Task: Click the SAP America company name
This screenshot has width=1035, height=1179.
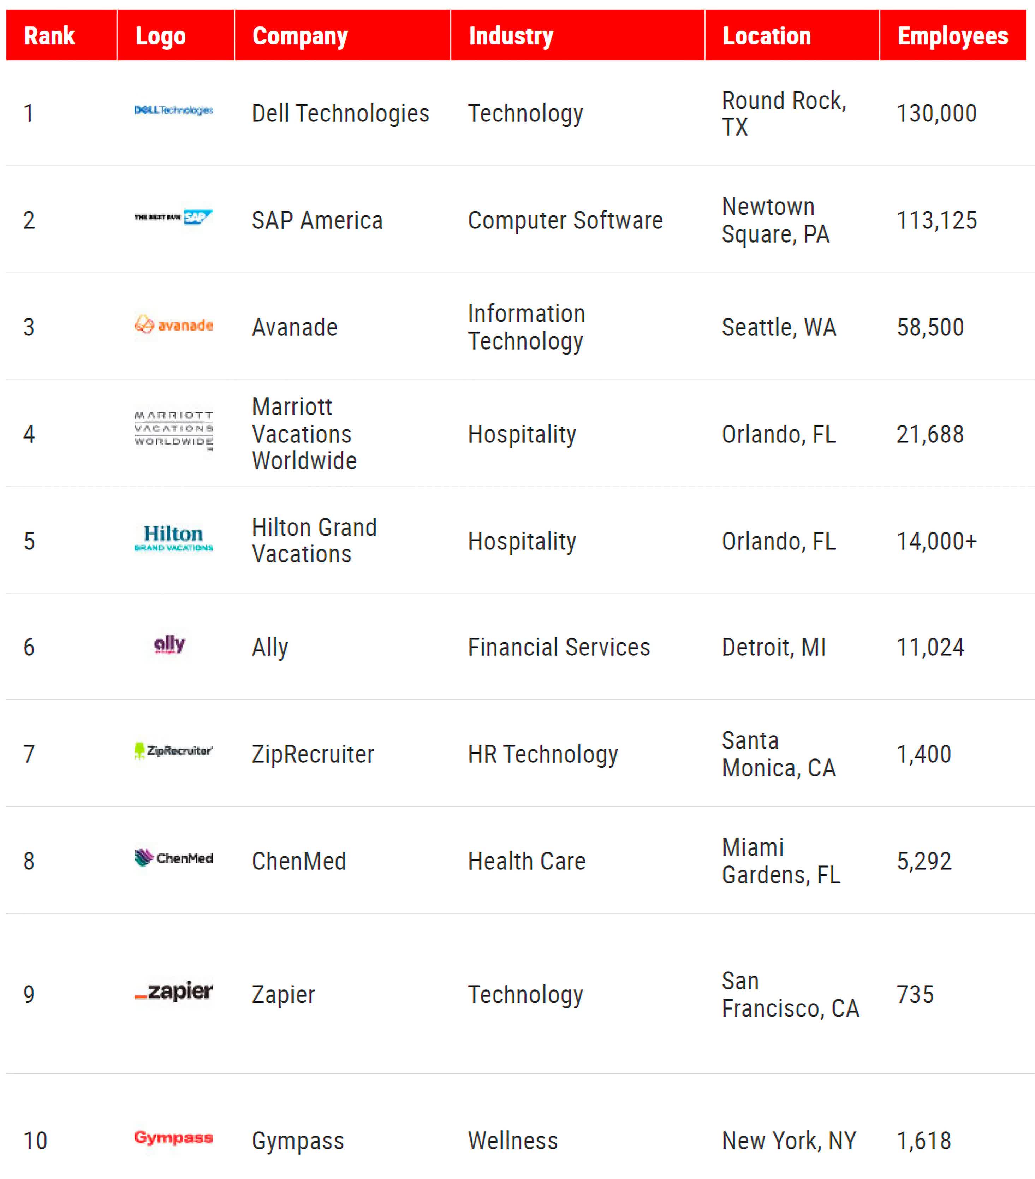Action: [317, 220]
